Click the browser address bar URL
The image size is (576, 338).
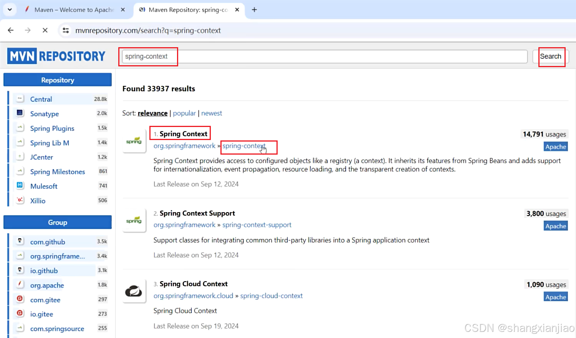pos(148,30)
